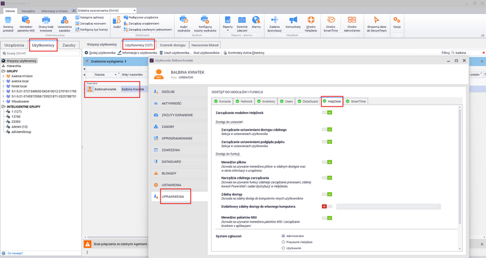
Task: Open Zasoby tab
Action: pos(69,45)
